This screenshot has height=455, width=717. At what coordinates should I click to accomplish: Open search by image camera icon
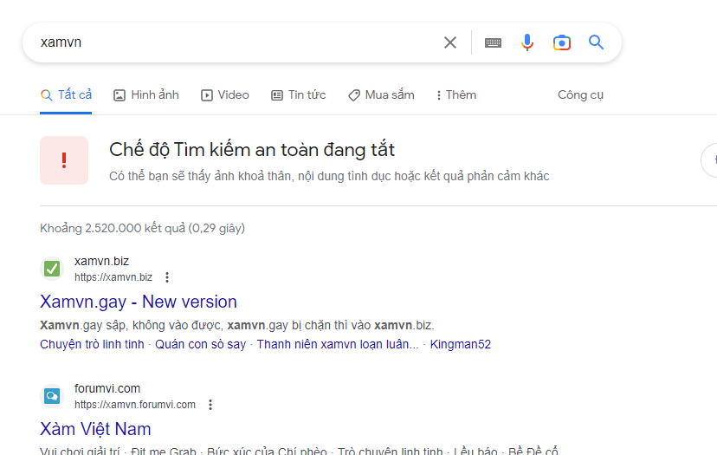pos(562,42)
